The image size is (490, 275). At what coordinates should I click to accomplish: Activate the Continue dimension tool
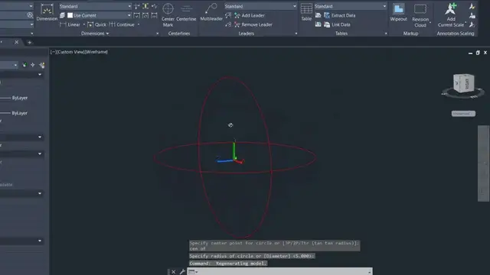click(x=122, y=24)
